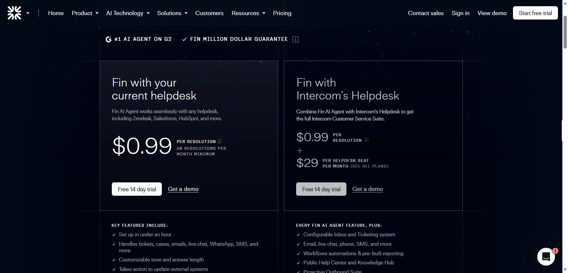Viewport: 568px width, 273px height.
Task: Click the Fin Million Dollar Guarantee checkmark
Action: [x=184, y=39]
